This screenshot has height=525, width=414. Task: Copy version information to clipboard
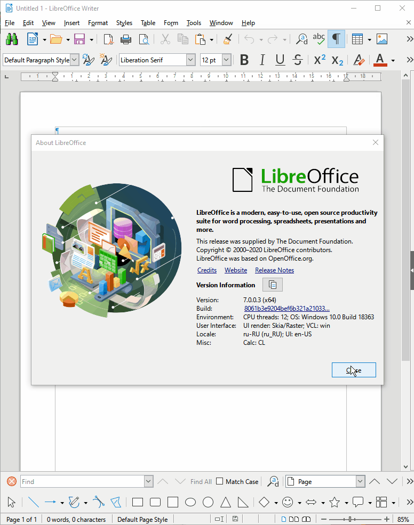[273, 285]
